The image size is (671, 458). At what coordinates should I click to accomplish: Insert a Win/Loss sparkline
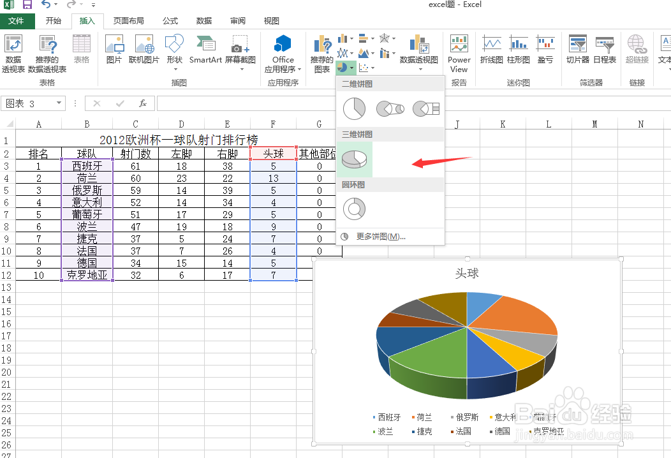coord(545,49)
